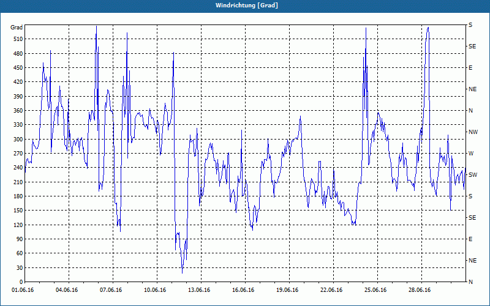490x306 pixels.
Task: Click the 330 degree axis label
Action: (x=18, y=125)
